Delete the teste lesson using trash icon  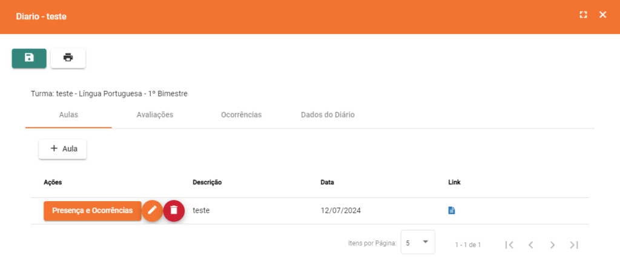[174, 210]
